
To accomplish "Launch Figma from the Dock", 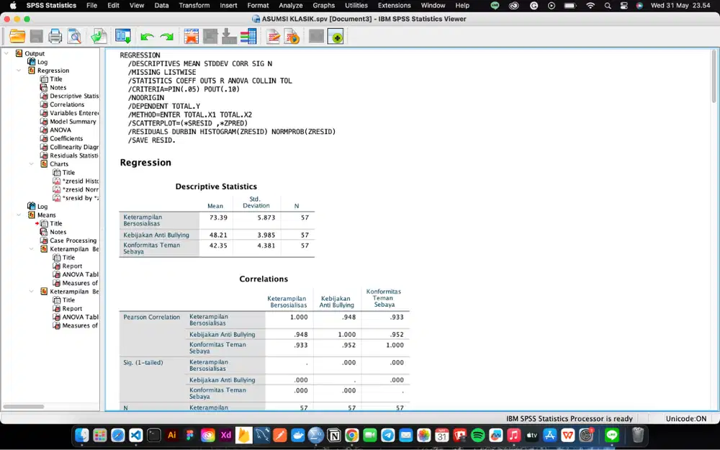I will [x=189, y=435].
